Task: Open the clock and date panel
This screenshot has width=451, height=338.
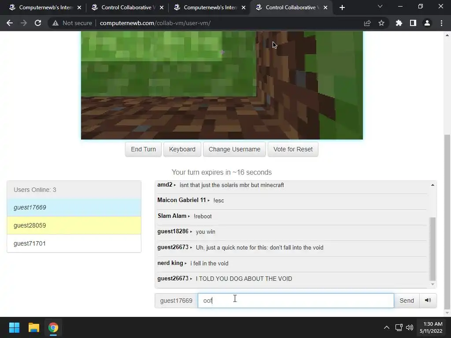Action: coord(431,327)
